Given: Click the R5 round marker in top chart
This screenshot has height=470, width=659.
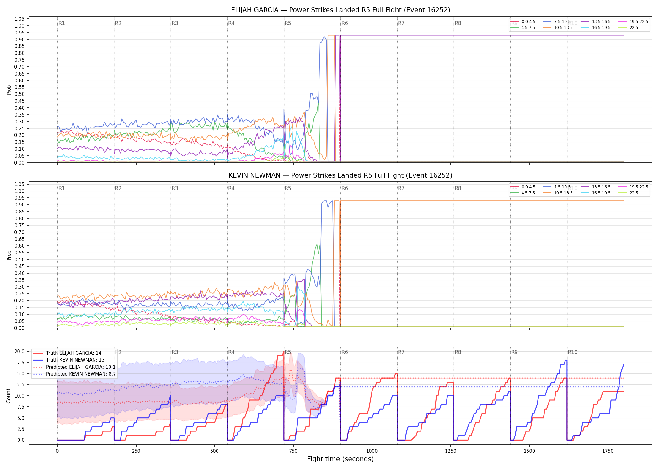Looking at the screenshot, I should (288, 23).
